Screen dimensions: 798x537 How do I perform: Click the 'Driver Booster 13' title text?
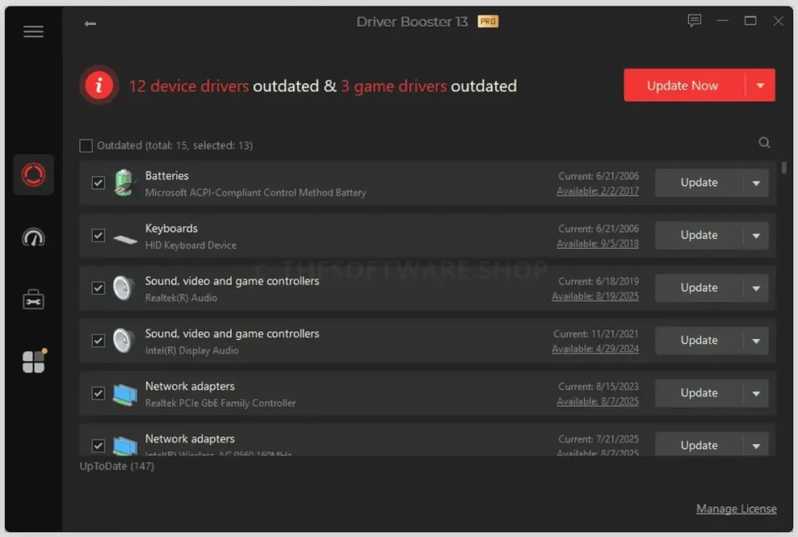(x=411, y=21)
